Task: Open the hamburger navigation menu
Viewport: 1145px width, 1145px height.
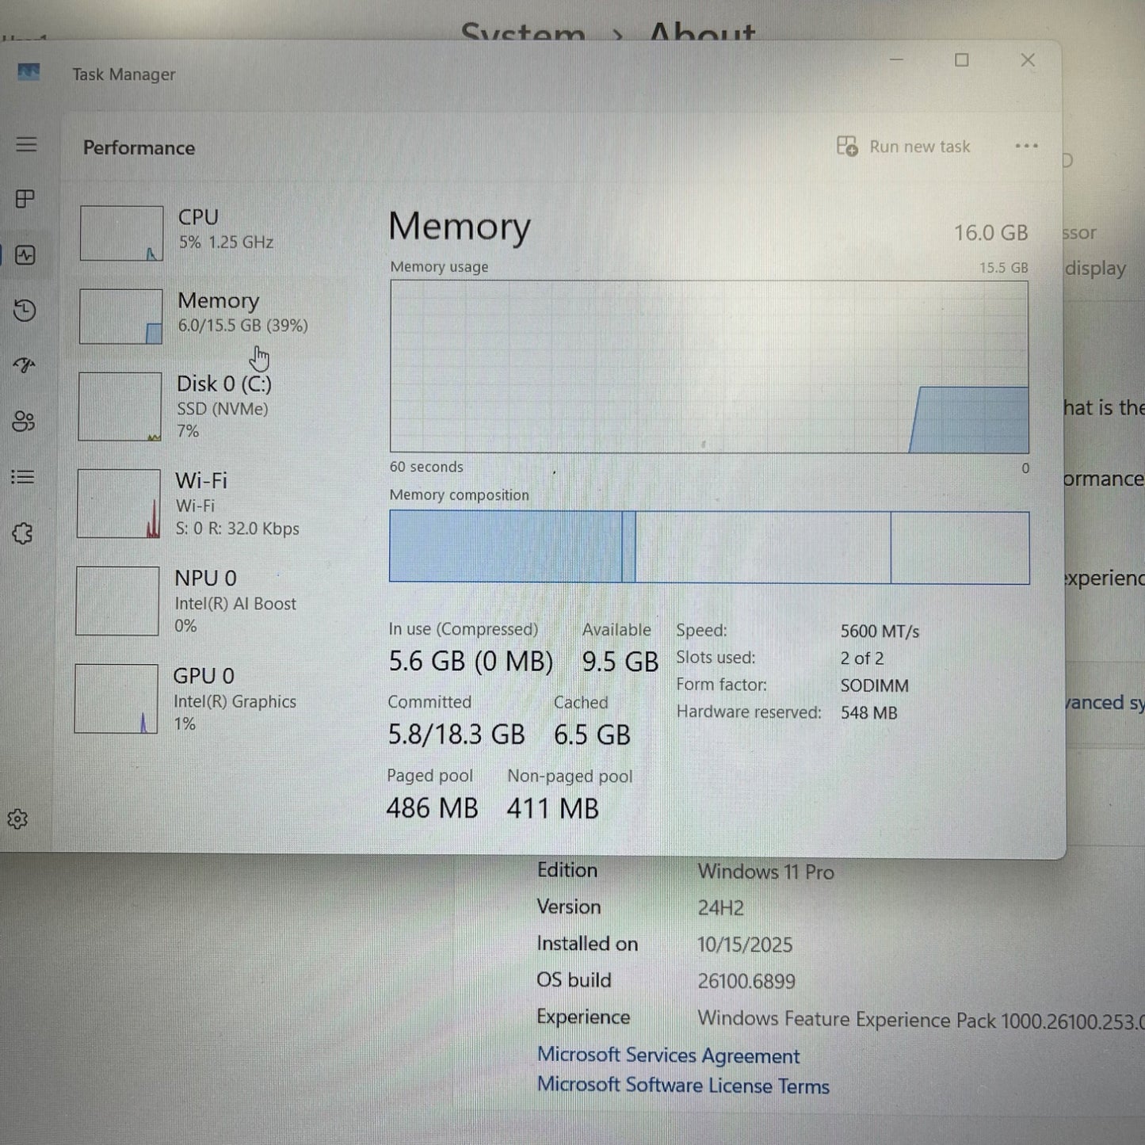Action: (x=26, y=144)
